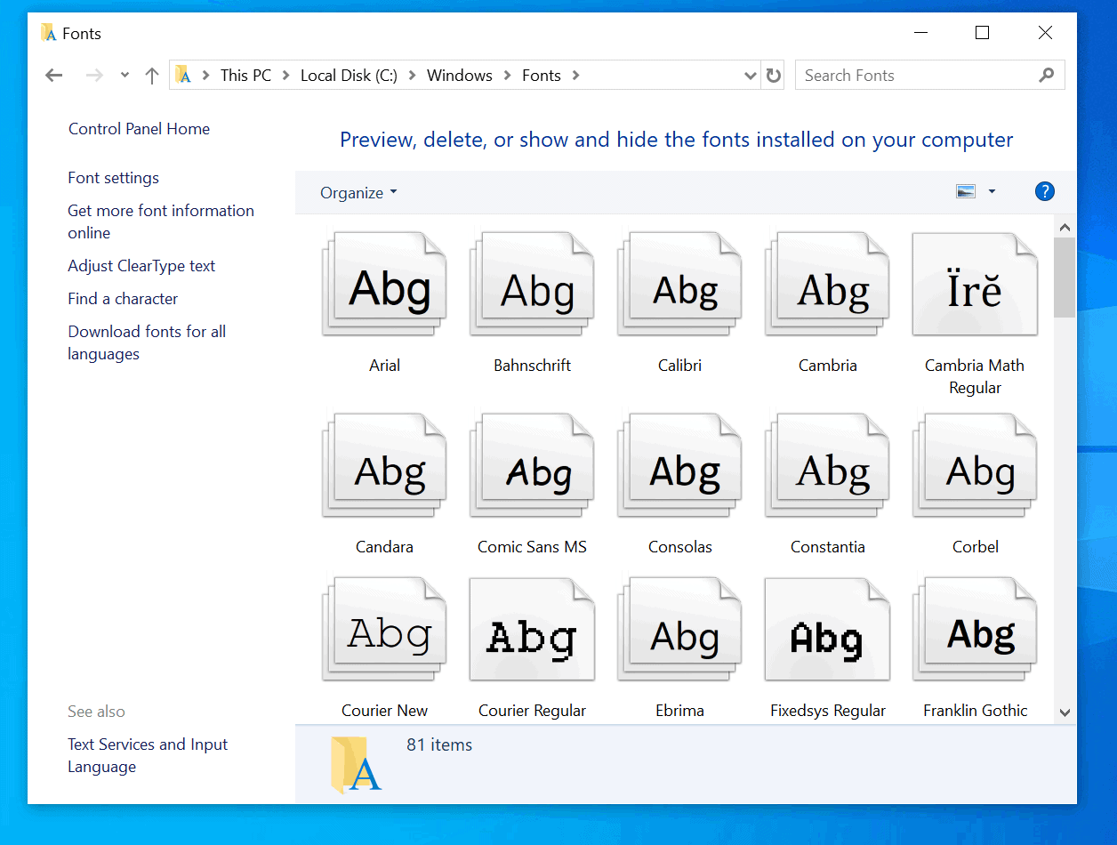Screen dimensions: 1117x845
Task: Change view using the view icon button
Action: click(x=966, y=191)
